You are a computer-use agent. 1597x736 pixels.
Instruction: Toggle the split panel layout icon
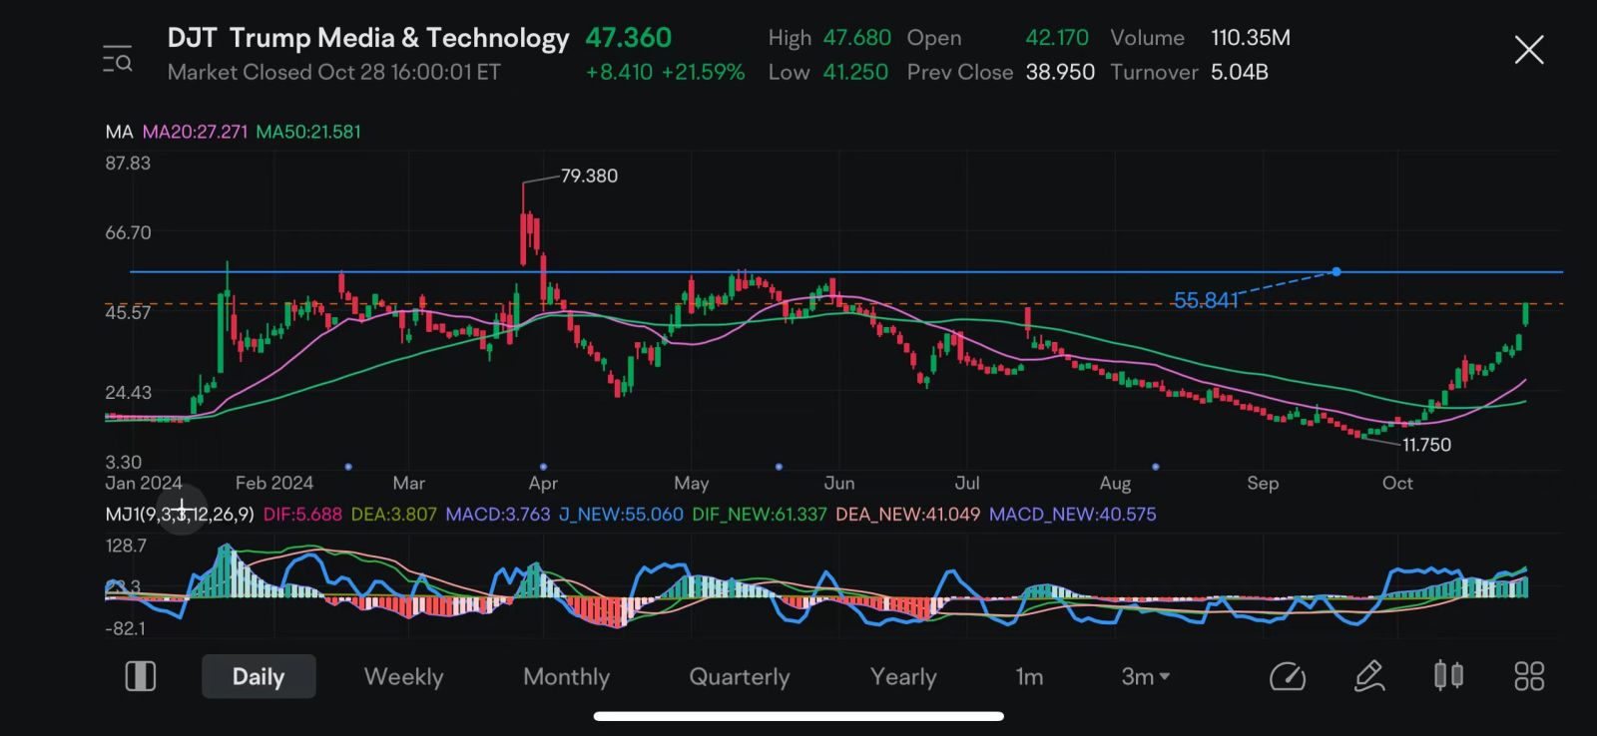click(x=141, y=676)
